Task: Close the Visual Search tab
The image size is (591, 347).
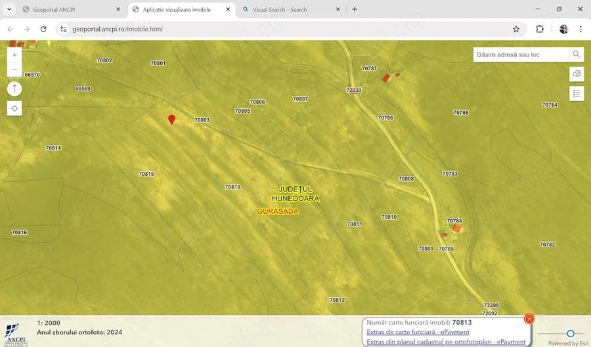Action: 338,9
